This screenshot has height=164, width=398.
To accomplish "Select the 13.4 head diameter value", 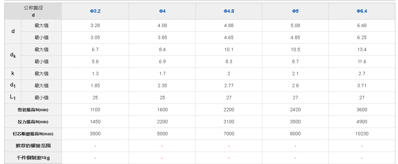I will (x=362, y=49).
